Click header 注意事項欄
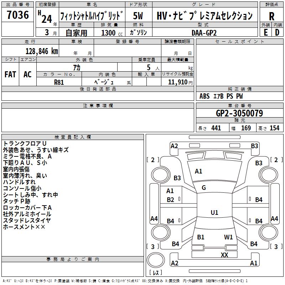Screen dimensions: 285x285 (x=98, y=105)
